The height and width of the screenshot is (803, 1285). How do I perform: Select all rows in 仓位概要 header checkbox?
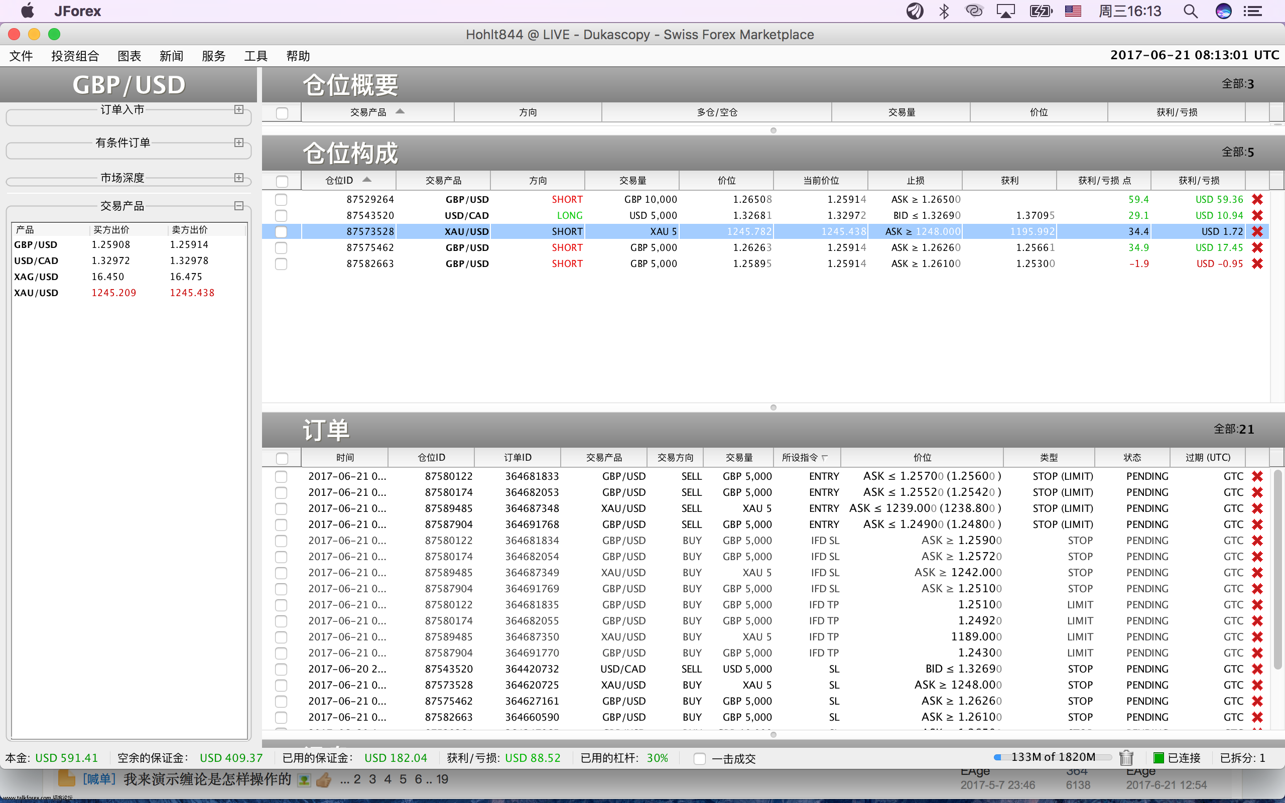coord(282,113)
